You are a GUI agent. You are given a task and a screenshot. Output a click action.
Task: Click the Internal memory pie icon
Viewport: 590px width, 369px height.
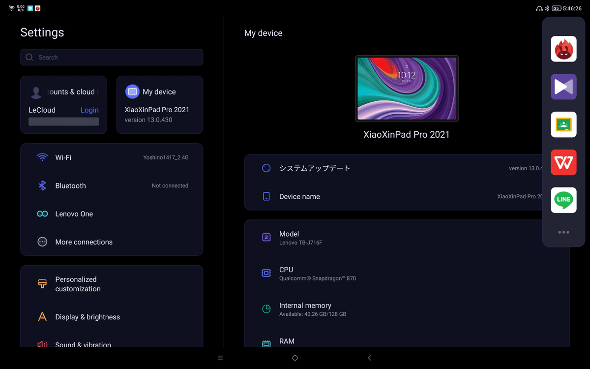click(x=266, y=309)
